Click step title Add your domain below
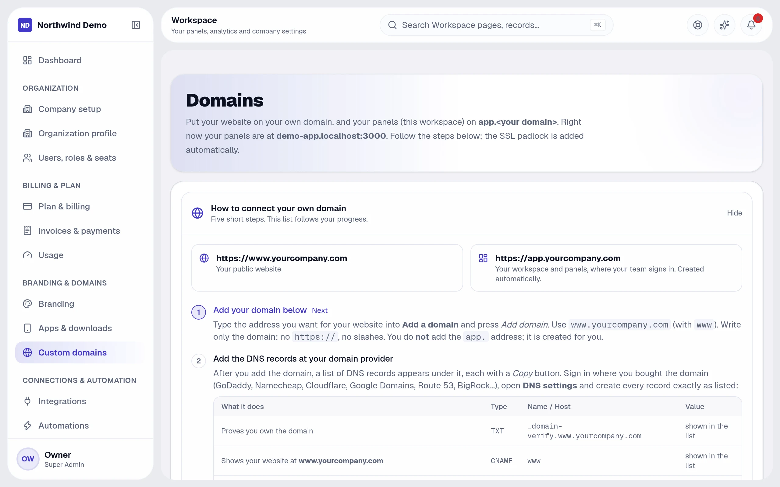The image size is (780, 487). [x=260, y=310]
